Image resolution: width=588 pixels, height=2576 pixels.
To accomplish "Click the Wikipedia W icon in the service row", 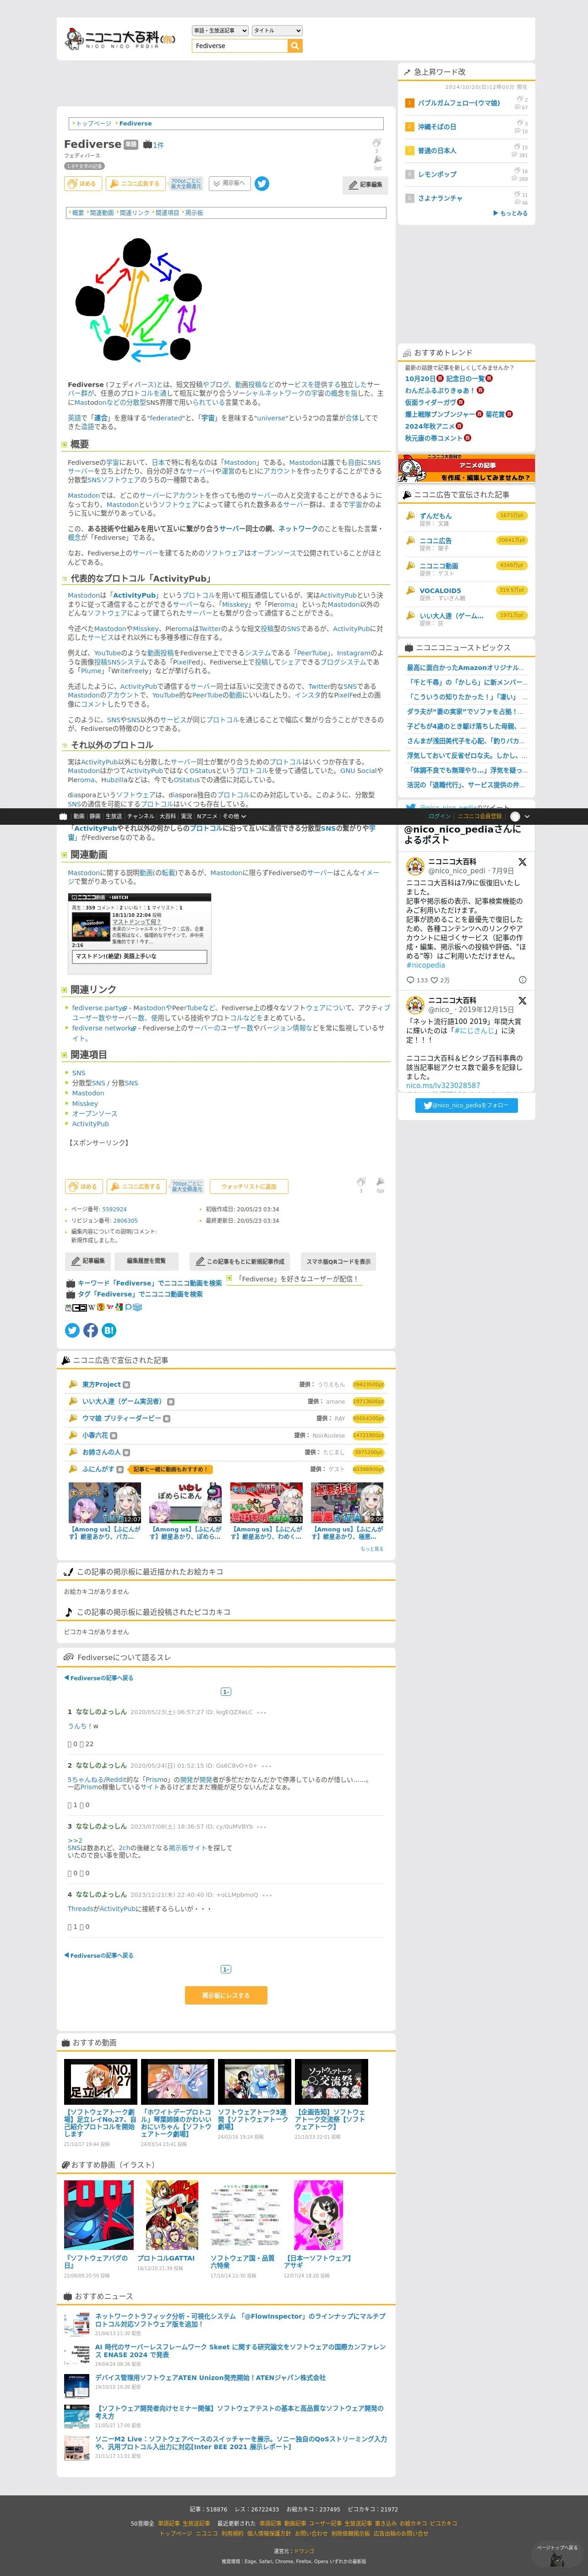I will [91, 1307].
